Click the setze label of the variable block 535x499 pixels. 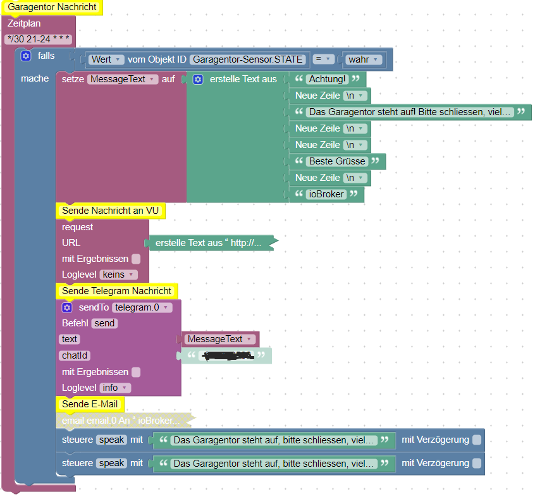click(73, 80)
